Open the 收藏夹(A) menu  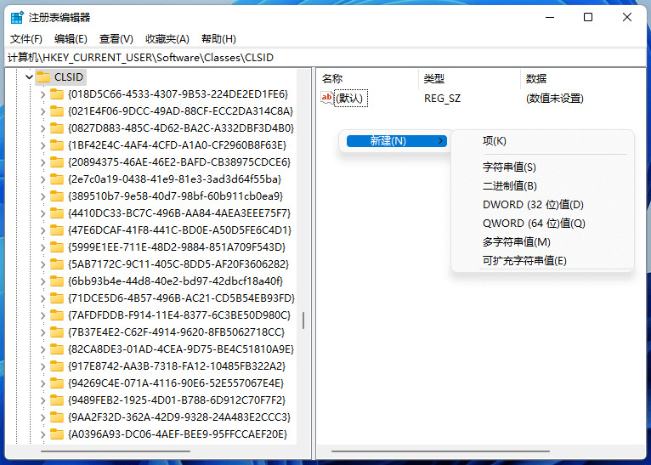coord(167,39)
